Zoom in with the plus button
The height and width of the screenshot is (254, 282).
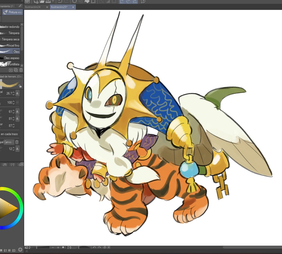coord(58,247)
